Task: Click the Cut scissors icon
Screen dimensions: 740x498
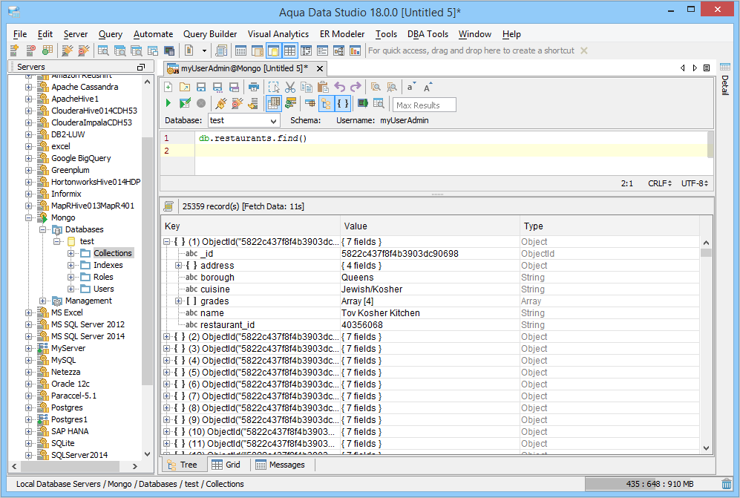Action: [290, 87]
